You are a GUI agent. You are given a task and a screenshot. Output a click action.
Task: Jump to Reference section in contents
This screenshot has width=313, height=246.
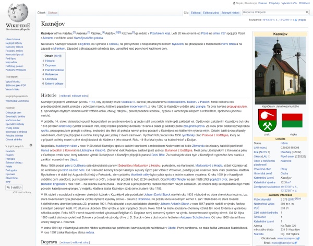(x=52, y=74)
